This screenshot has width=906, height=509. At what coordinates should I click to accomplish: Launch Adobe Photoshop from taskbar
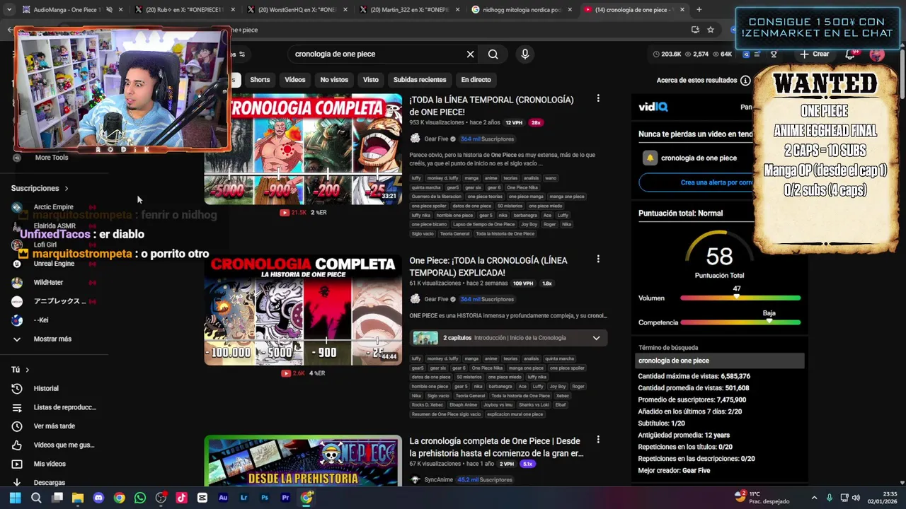coord(265,498)
